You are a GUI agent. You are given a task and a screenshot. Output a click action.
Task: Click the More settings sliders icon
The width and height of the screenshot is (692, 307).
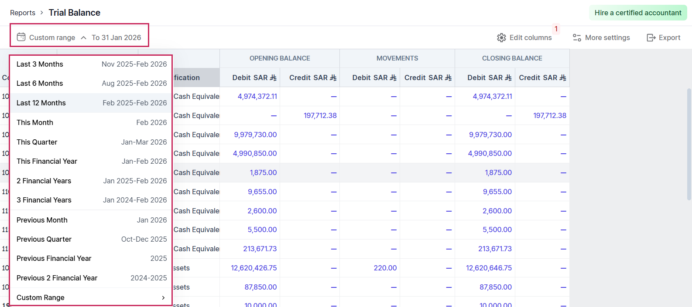click(x=577, y=37)
